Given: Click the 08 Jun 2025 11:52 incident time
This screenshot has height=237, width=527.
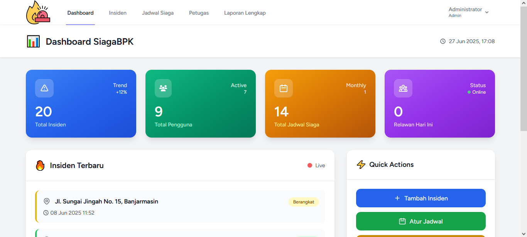Looking at the screenshot, I should pos(73,213).
